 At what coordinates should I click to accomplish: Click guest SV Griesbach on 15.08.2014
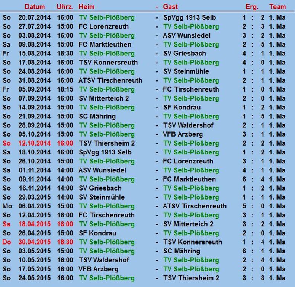pyautogui.click(x=185, y=54)
